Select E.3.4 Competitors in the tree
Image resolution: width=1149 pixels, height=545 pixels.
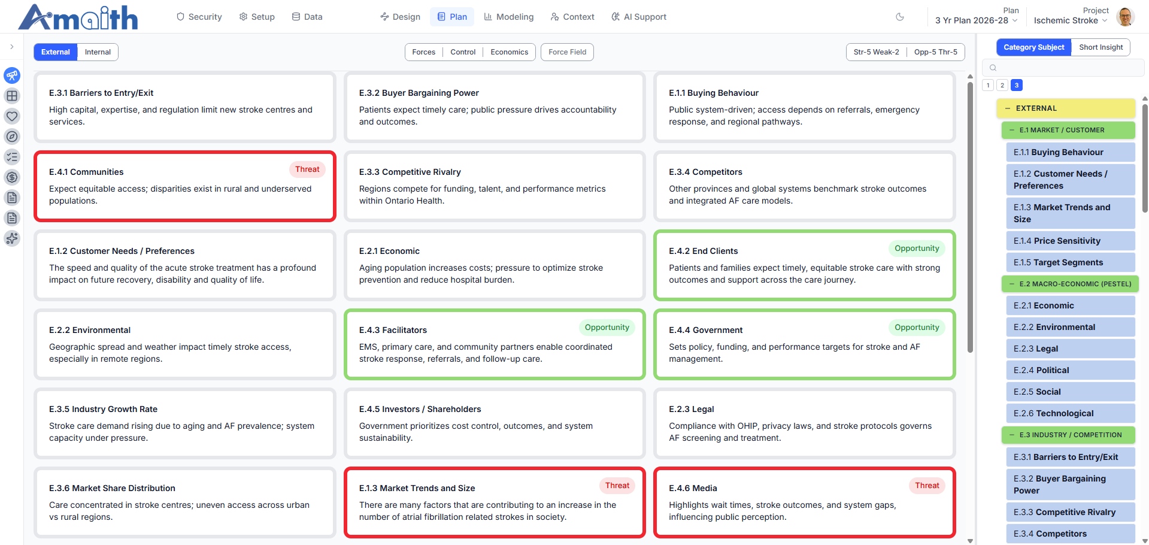(1071, 534)
